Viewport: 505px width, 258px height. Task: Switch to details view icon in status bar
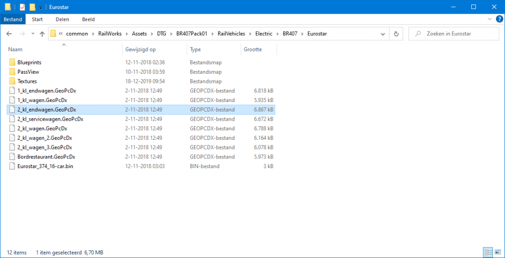(x=487, y=252)
